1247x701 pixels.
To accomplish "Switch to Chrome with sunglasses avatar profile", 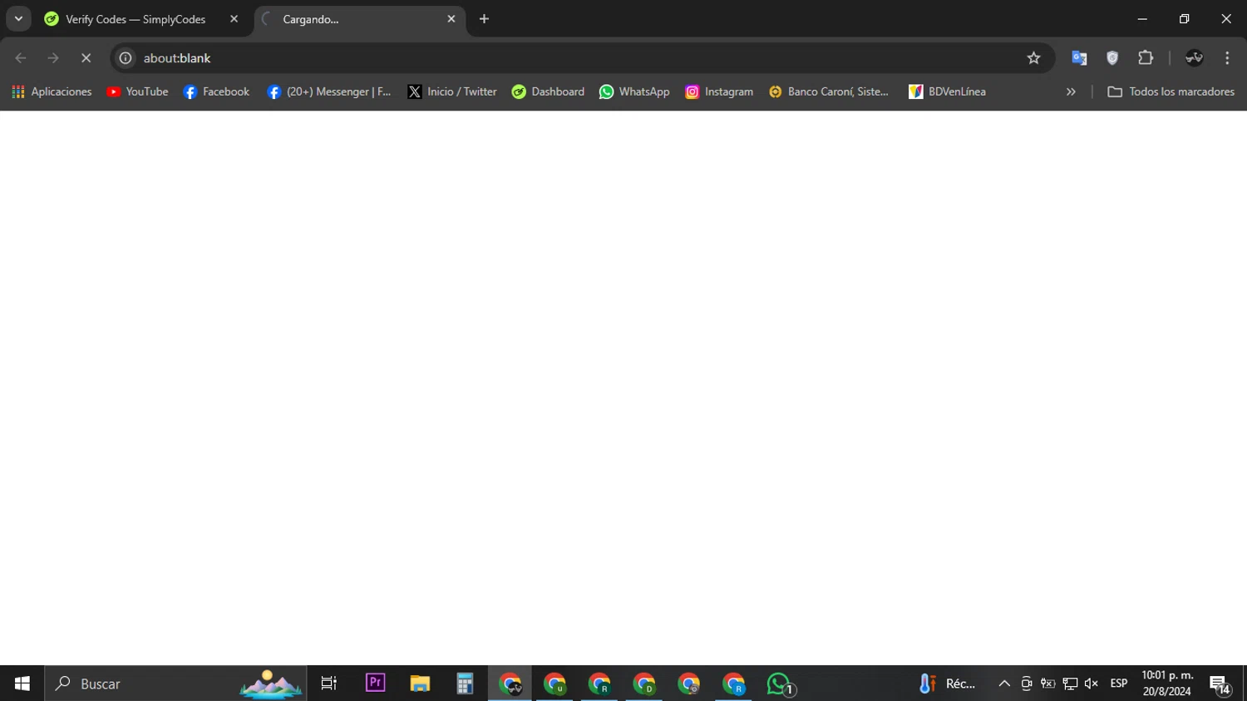I will click(510, 684).
